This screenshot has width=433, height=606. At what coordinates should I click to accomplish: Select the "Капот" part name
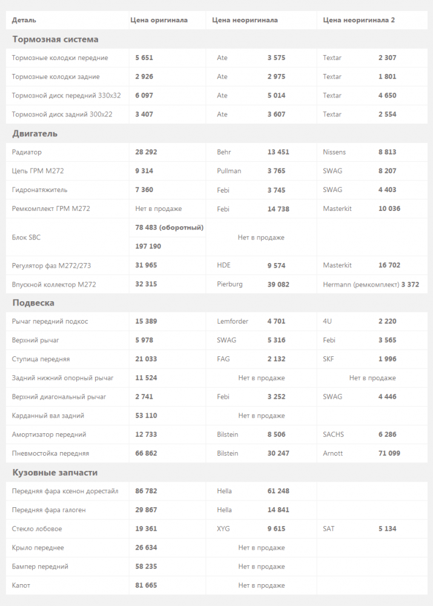coord(21,585)
